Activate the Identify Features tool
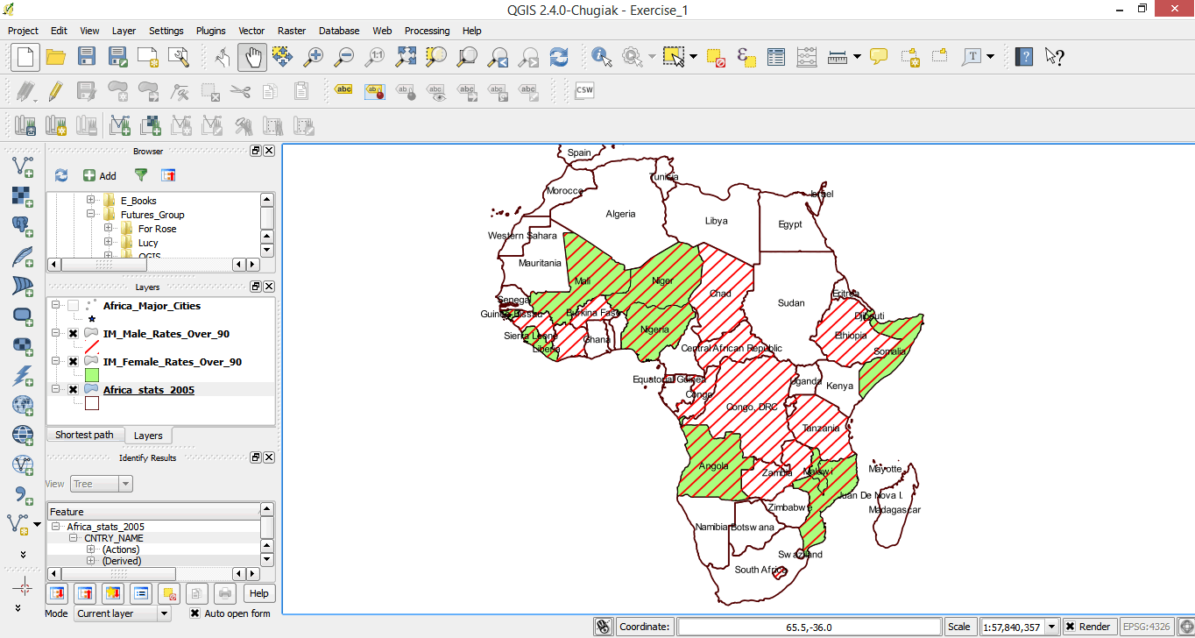This screenshot has width=1195, height=638. pyautogui.click(x=602, y=57)
